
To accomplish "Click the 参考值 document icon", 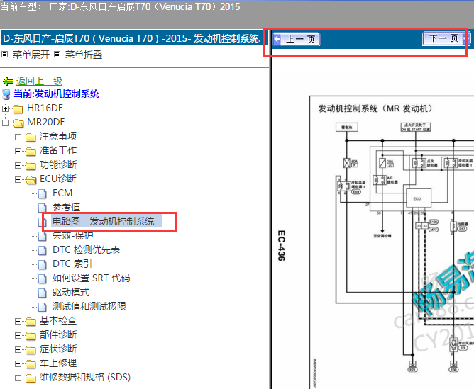I will click(43, 208).
